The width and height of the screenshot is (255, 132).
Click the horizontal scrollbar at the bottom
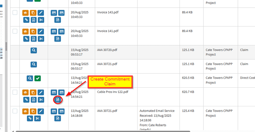coord(103,131)
